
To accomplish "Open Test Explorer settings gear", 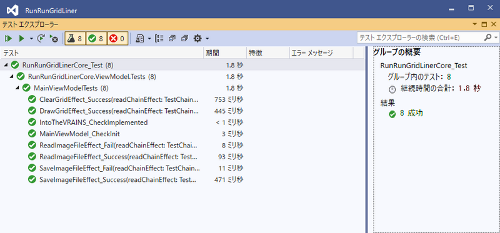I will 197,39.
